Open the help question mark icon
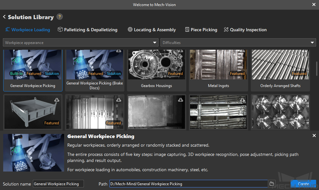The width and height of the screenshot is (319, 190). [x=60, y=17]
